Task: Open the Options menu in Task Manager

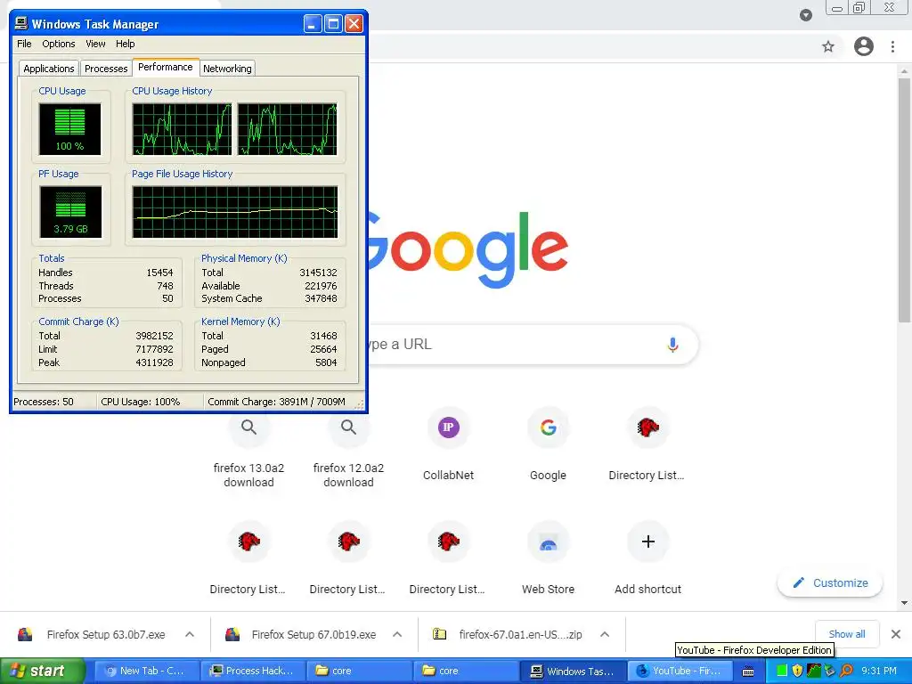Action: [59, 44]
